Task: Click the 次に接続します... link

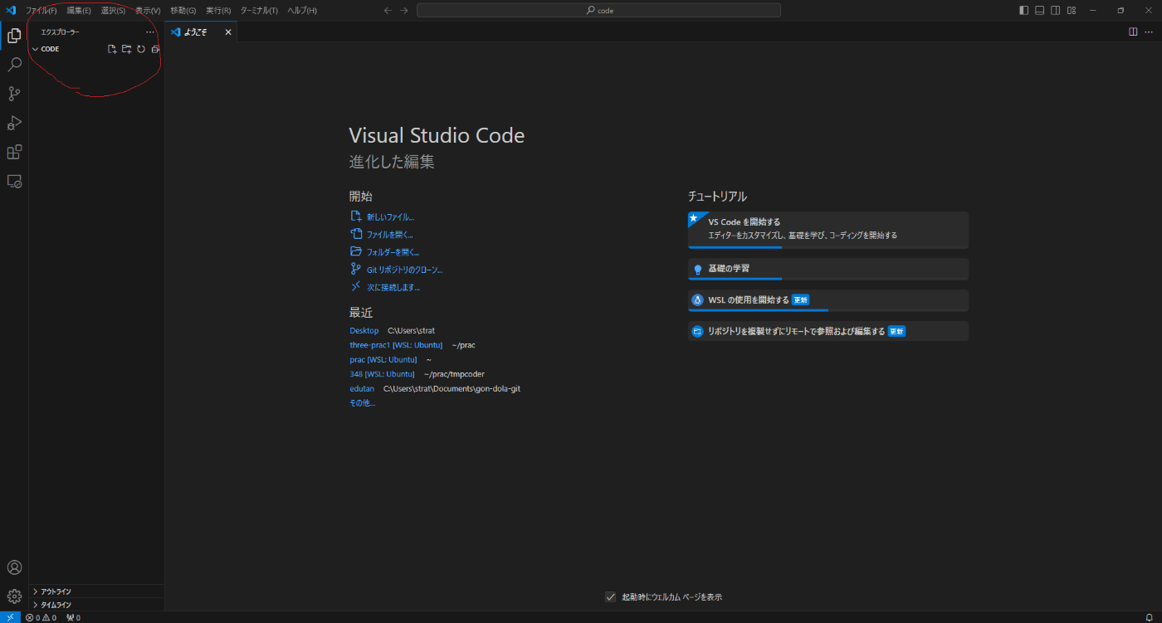Action: [393, 287]
